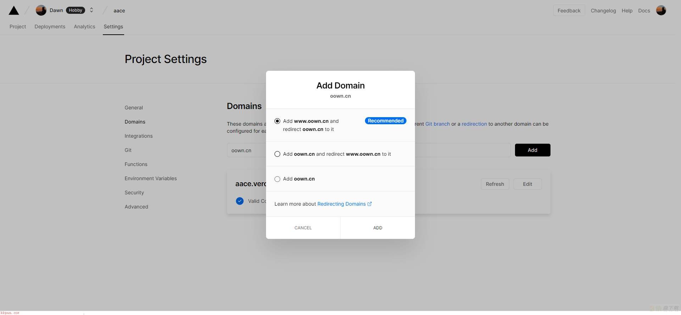Open the Dawn team avatar
The height and width of the screenshot is (315, 681).
tap(41, 10)
